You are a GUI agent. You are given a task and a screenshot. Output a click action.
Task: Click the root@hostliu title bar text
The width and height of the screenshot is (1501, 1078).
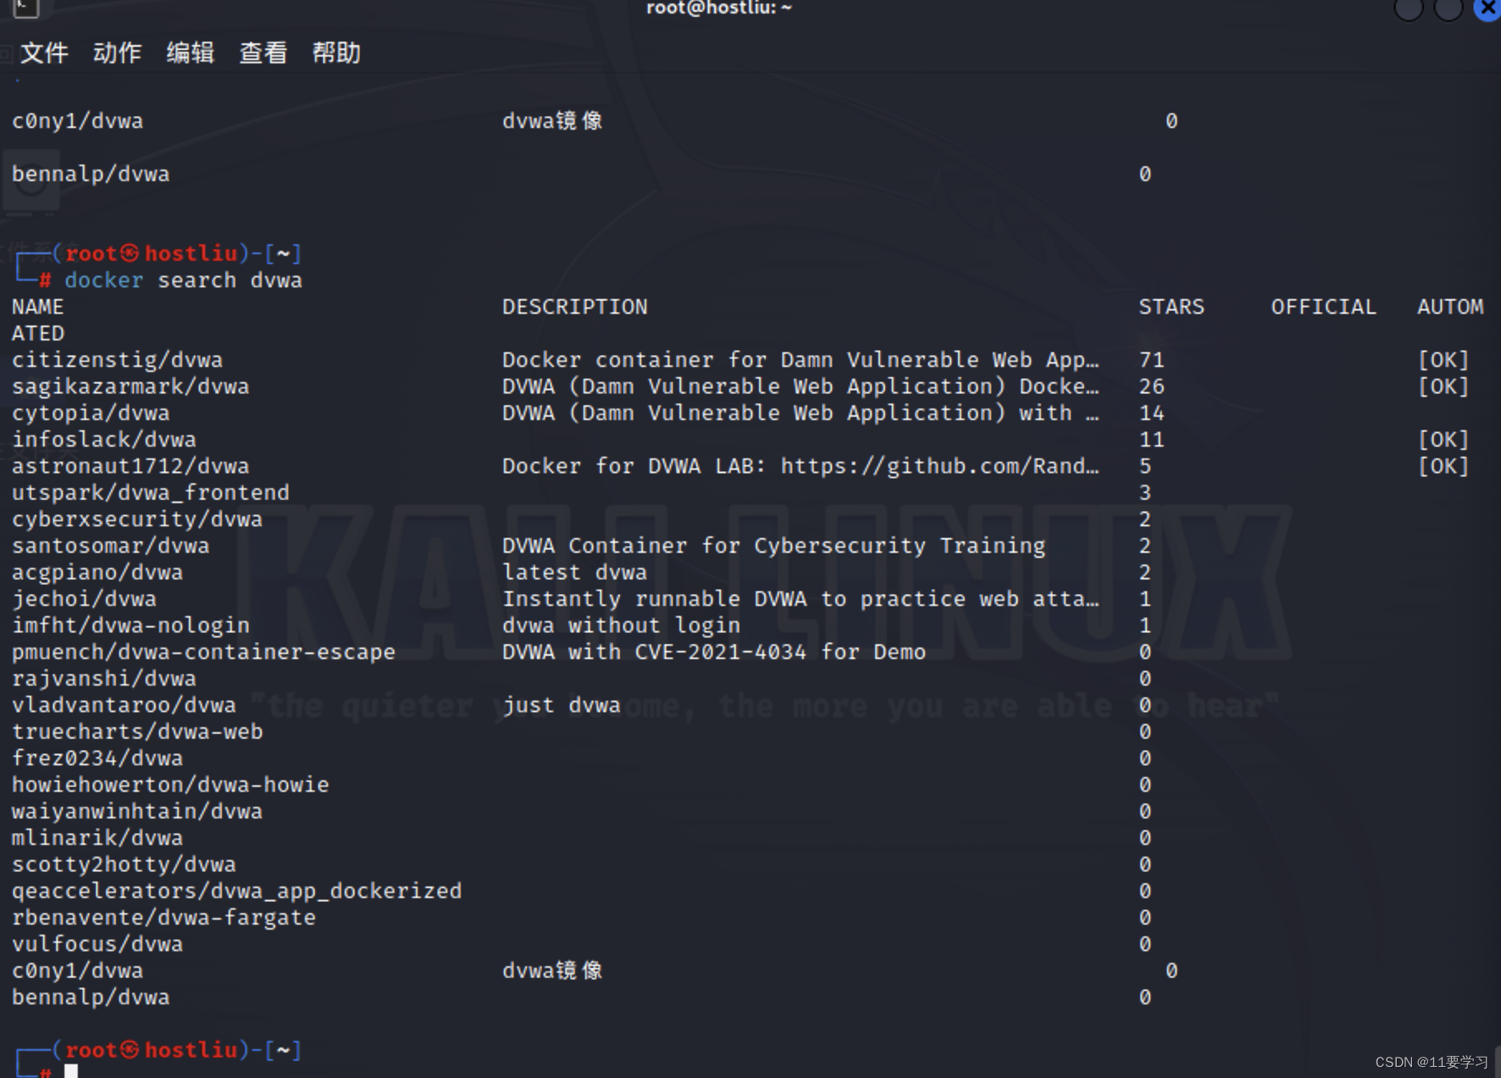click(x=718, y=8)
